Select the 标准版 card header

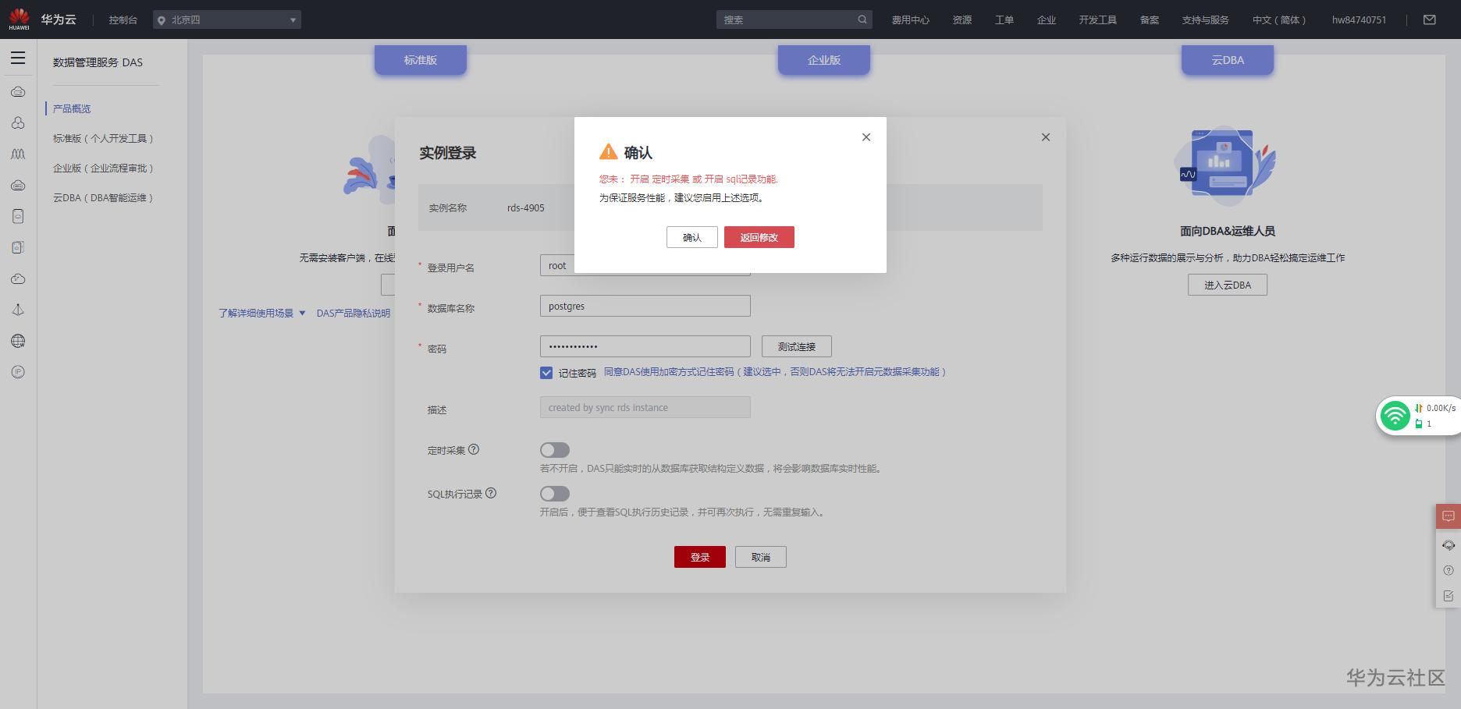tap(421, 60)
